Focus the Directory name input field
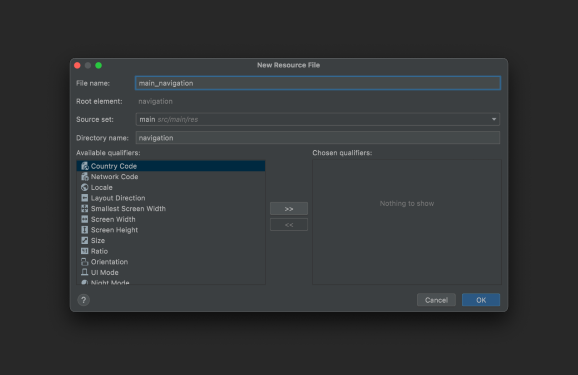Screen dimensions: 578x375 pos(318,138)
